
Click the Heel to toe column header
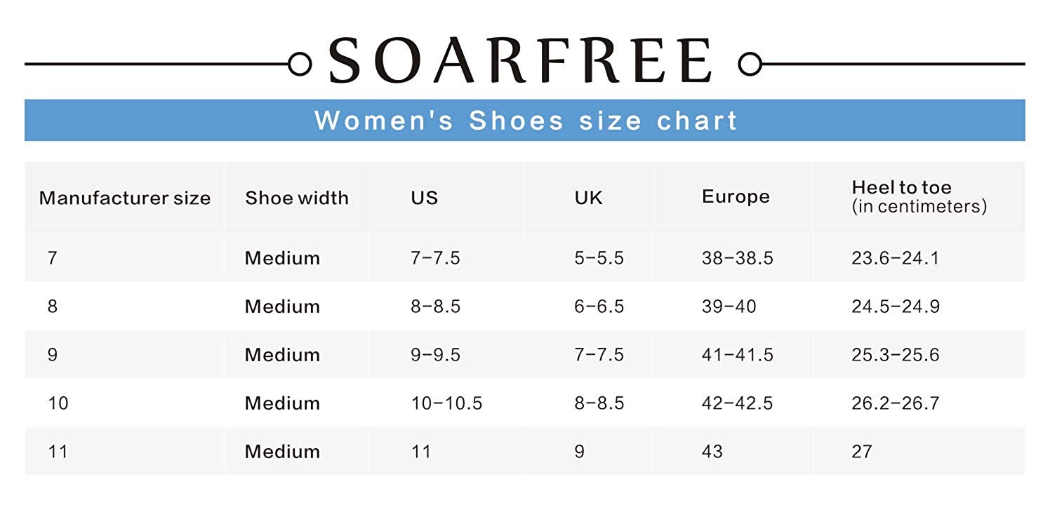pyautogui.click(x=919, y=196)
